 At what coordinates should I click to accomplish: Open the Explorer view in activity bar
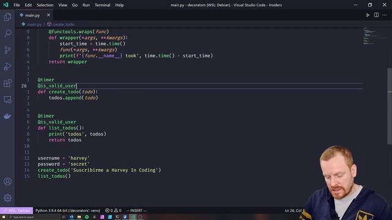tap(7, 17)
